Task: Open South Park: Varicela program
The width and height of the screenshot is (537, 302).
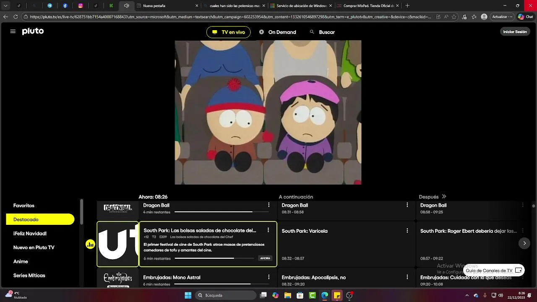Action: [x=347, y=244]
